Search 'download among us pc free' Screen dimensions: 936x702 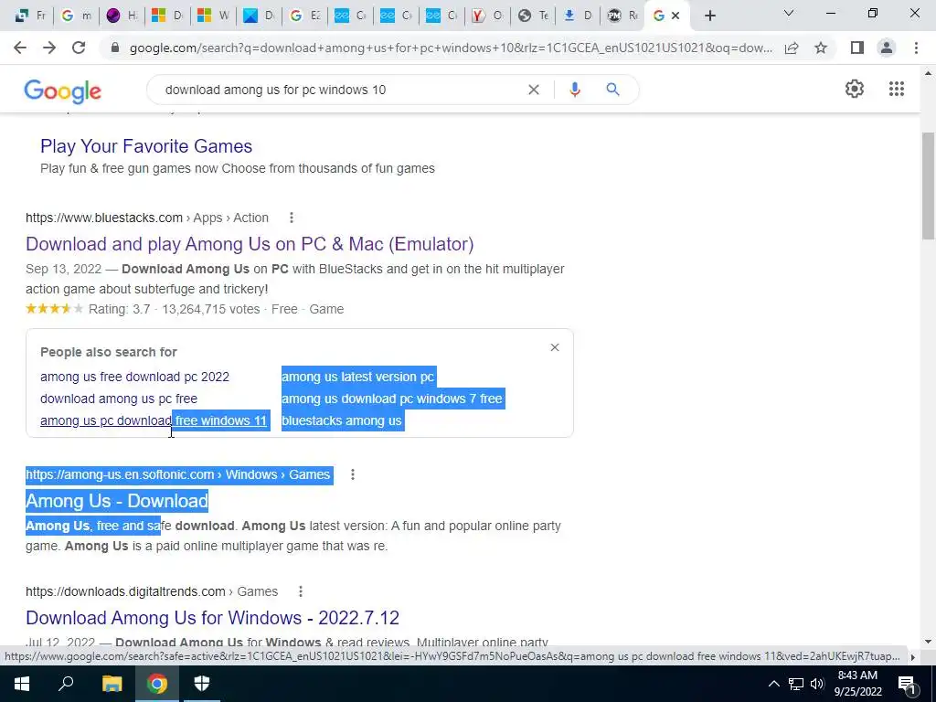(119, 399)
